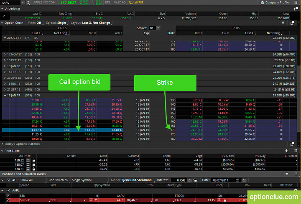
Task: Open the Company Profile panel
Action: (x=275, y=3)
